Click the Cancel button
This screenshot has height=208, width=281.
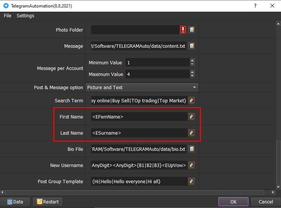point(266,202)
